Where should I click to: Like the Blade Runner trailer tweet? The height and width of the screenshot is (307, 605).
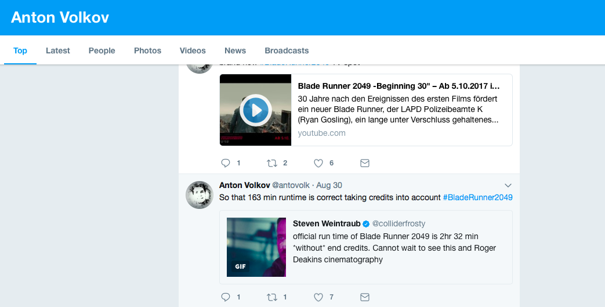coord(318,163)
